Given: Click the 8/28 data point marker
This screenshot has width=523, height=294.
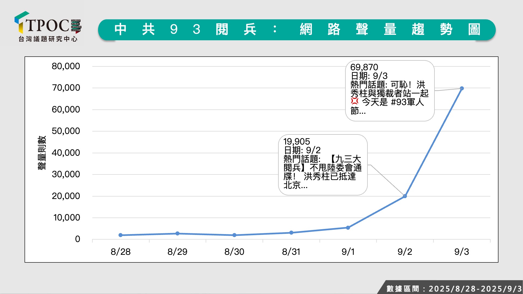Looking at the screenshot, I should click(x=120, y=235).
